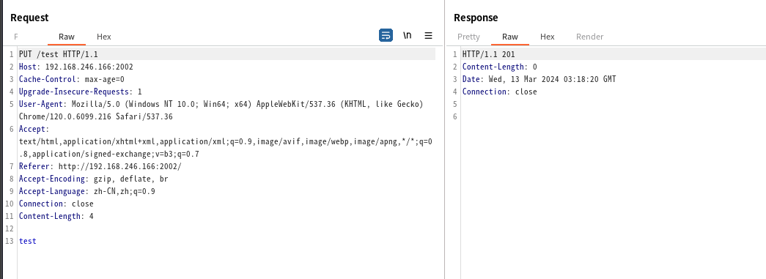Viewport: 766px width, 279px height.
Task: Select the Response Raw tab
Action: pos(510,37)
